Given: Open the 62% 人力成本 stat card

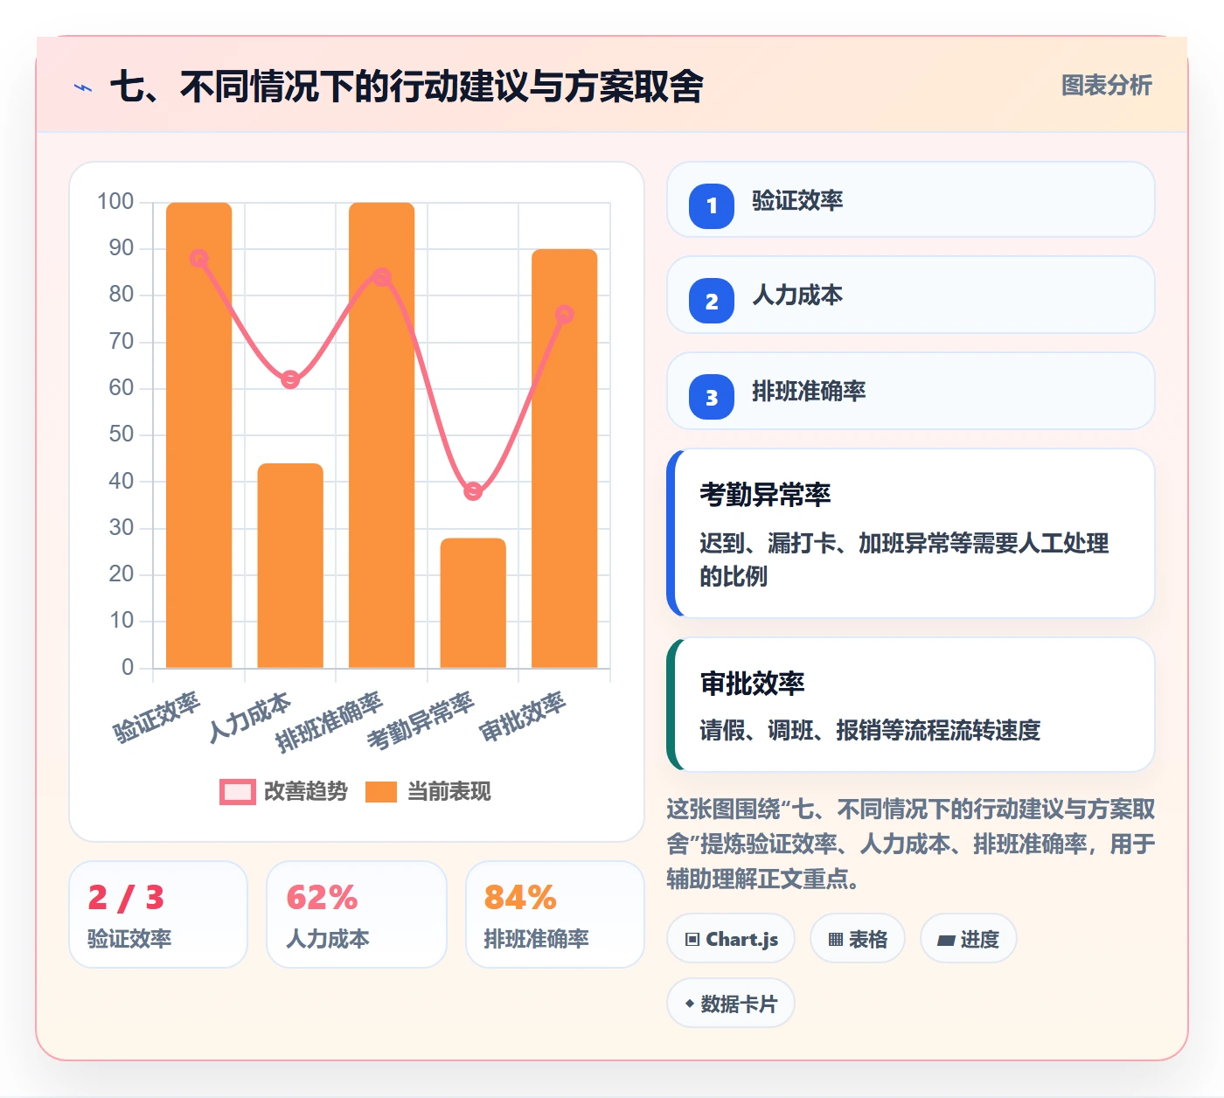Looking at the screenshot, I should pyautogui.click(x=357, y=914).
